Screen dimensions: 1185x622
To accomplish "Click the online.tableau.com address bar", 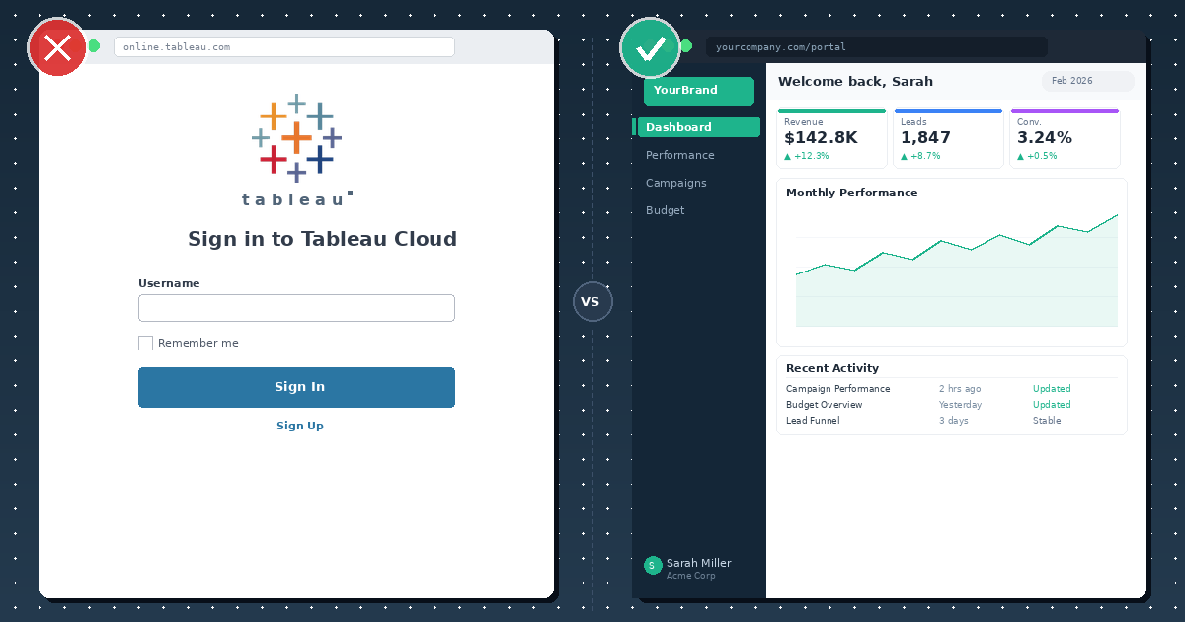I will click(284, 46).
